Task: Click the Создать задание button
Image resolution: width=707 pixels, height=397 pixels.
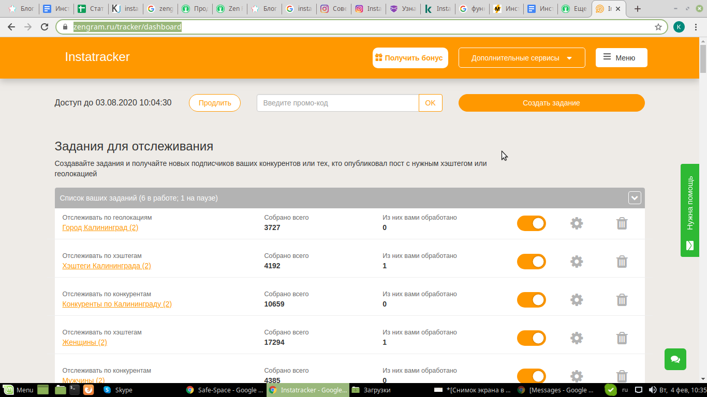Action: point(551,103)
